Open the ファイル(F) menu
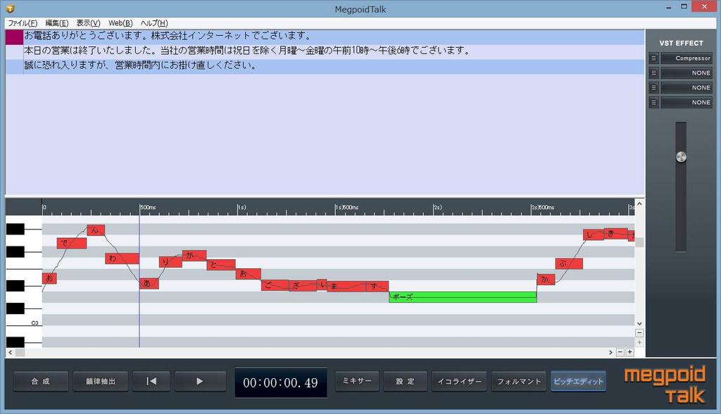The height and width of the screenshot is (414, 721). point(23,23)
